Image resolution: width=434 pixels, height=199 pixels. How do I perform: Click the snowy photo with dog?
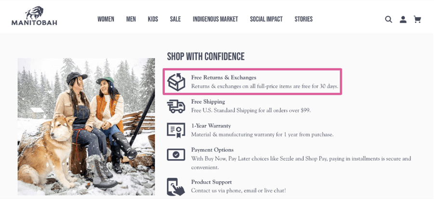pos(86,127)
